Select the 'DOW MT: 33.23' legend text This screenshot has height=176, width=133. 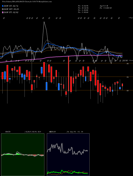point(11,9)
